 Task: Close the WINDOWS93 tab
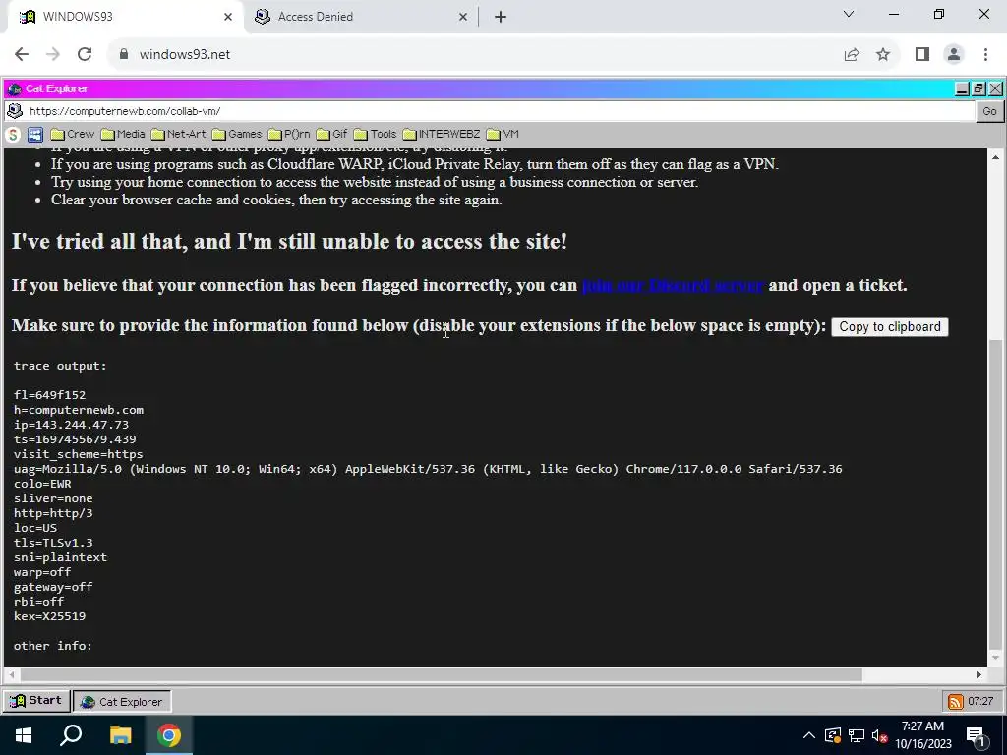(x=228, y=18)
